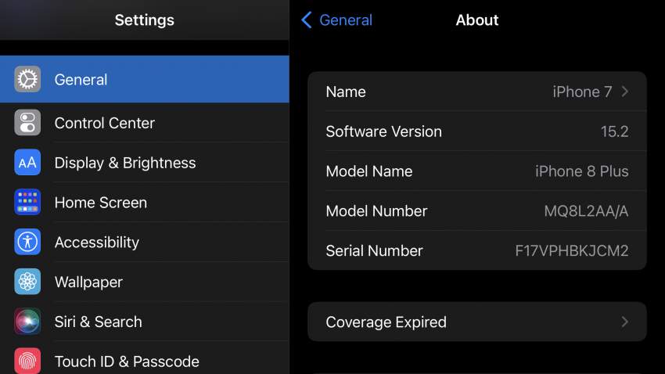Screen dimensions: 665x374
Task: Tap the Accessibility figure icon
Action: pos(27,243)
